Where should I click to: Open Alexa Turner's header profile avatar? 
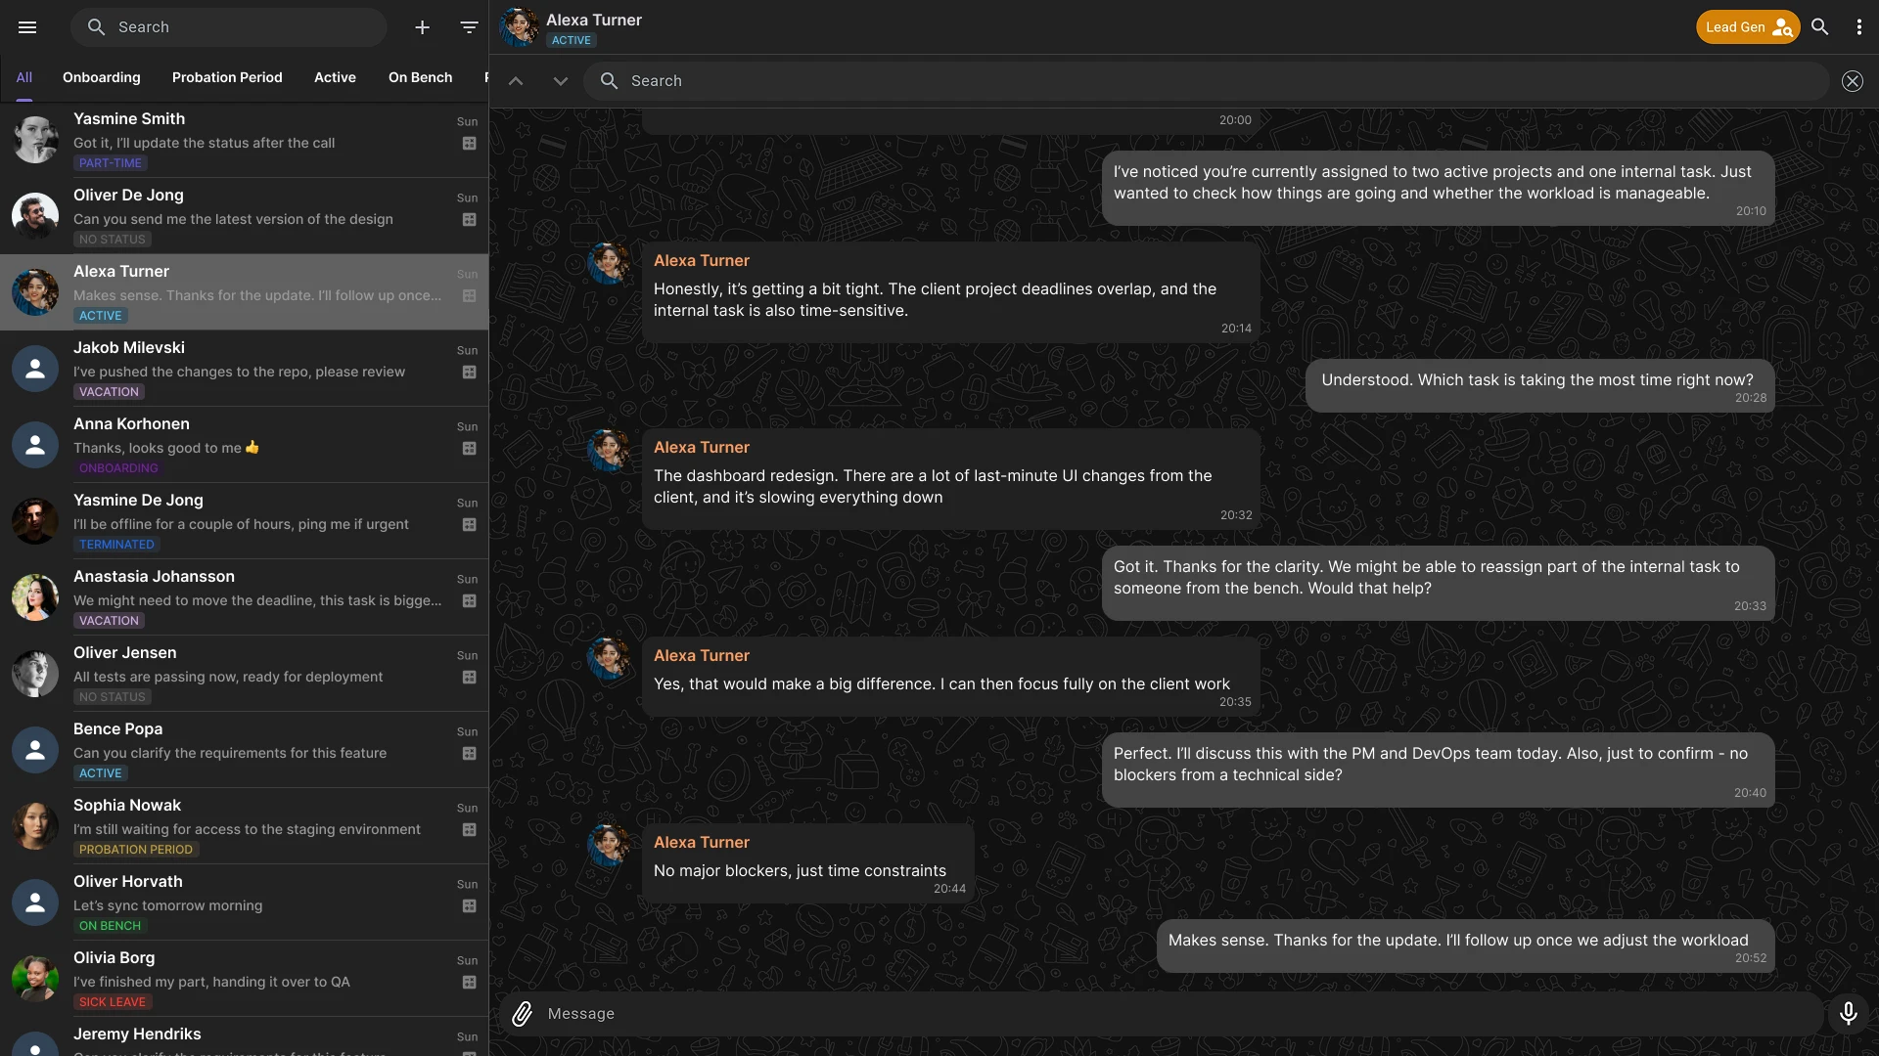tap(520, 27)
